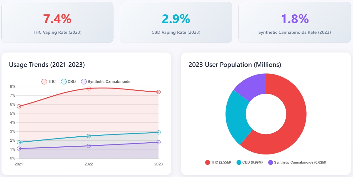Click the 2021 x-axis label
The image size is (353, 177).
click(19, 164)
